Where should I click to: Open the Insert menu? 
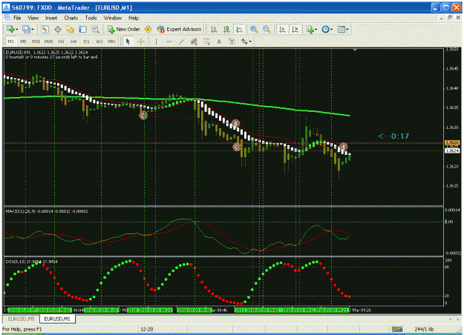point(51,18)
